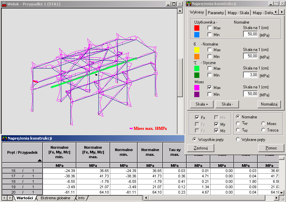Viewport: 286px width, 202px height.
Task: Click dark green Styczne Min swatch
Action: pos(197,75)
